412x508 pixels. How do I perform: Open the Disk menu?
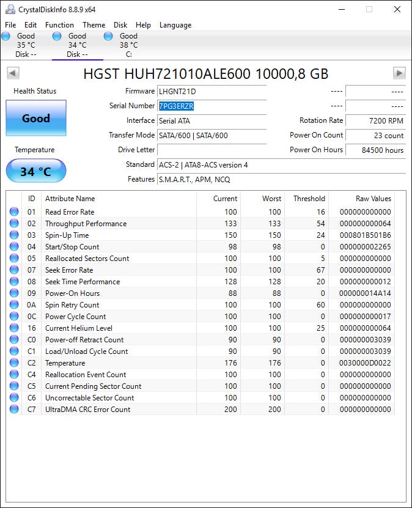pyautogui.click(x=120, y=25)
